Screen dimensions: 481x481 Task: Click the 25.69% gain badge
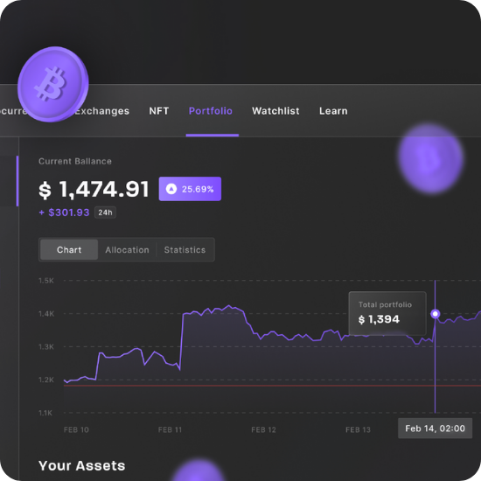pyautogui.click(x=190, y=189)
